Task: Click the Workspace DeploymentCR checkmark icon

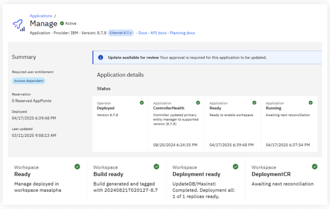Action: pyautogui.click(x=314, y=167)
